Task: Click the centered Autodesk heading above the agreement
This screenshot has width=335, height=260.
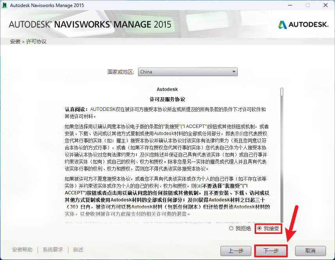Action: click(x=167, y=89)
